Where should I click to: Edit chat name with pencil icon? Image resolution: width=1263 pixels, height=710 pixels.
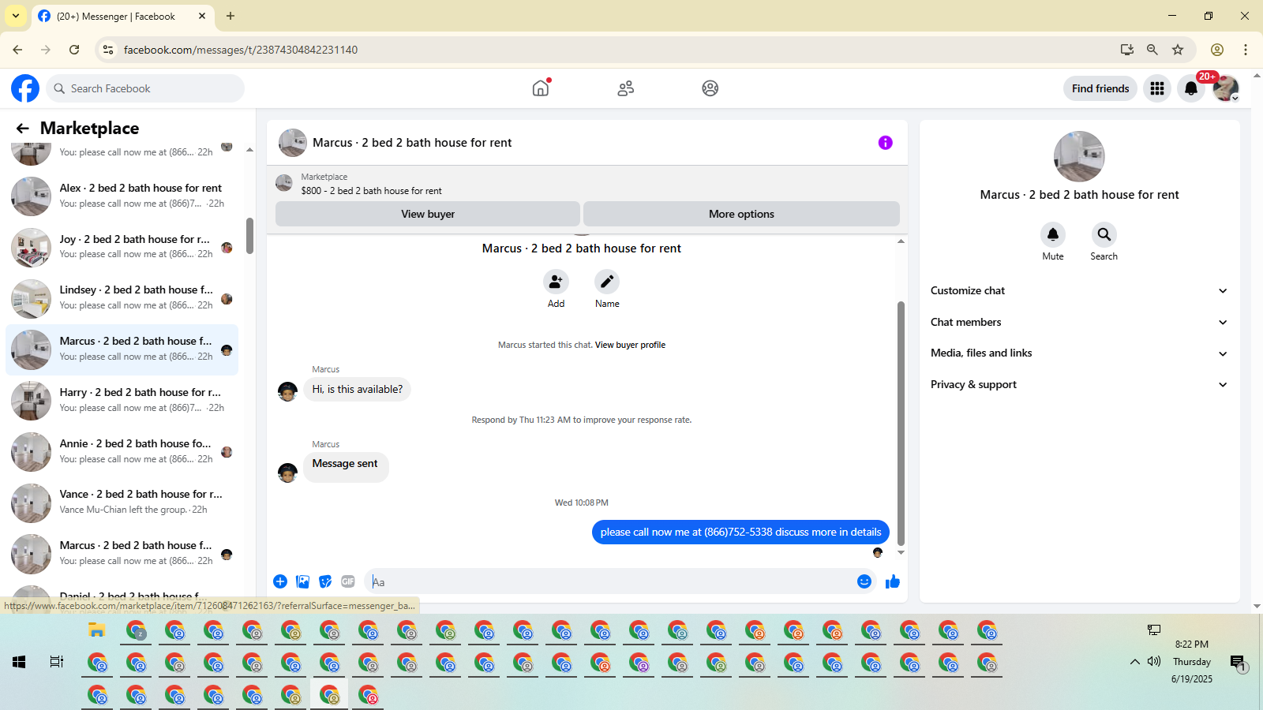pos(607,282)
